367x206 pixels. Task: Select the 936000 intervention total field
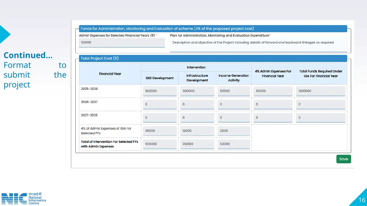[x=159, y=144]
